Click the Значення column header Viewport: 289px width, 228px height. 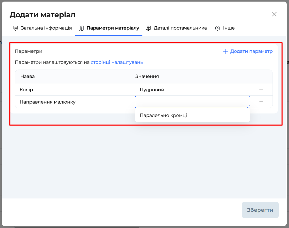click(147, 76)
